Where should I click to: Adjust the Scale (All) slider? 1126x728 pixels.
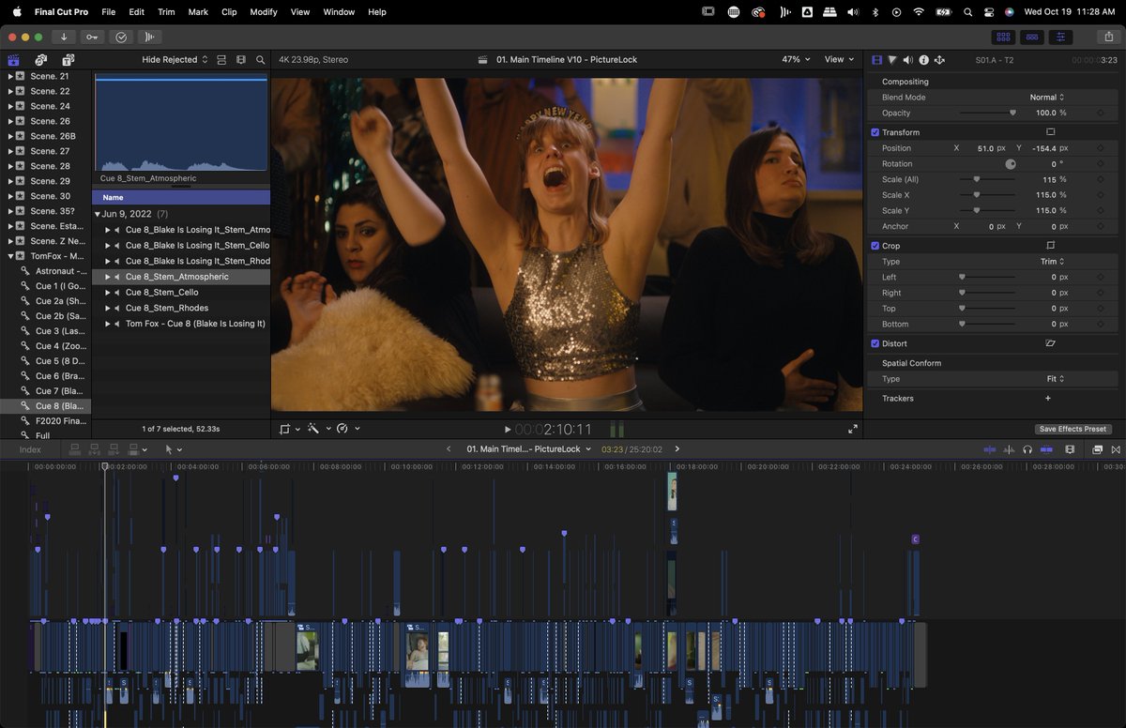[x=987, y=179]
